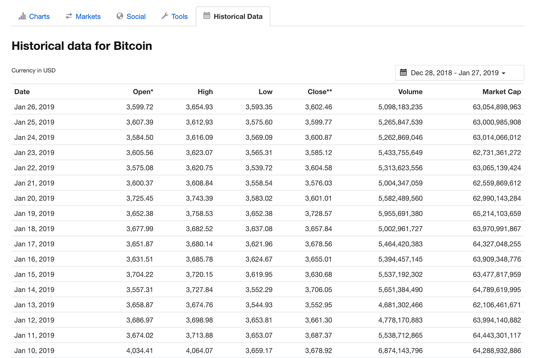Select the Jan 25, 2019 date cell
This screenshot has width=535, height=358.
point(34,122)
